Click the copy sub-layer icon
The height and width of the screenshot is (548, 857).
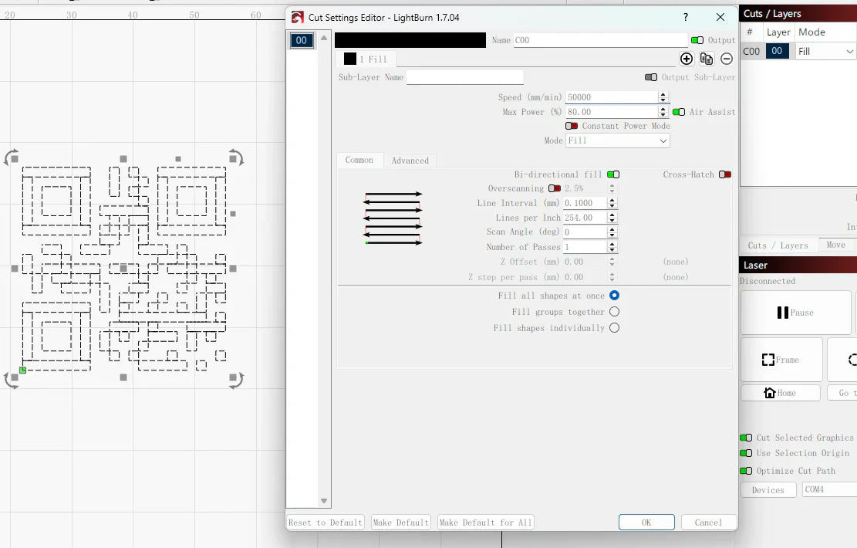(707, 59)
